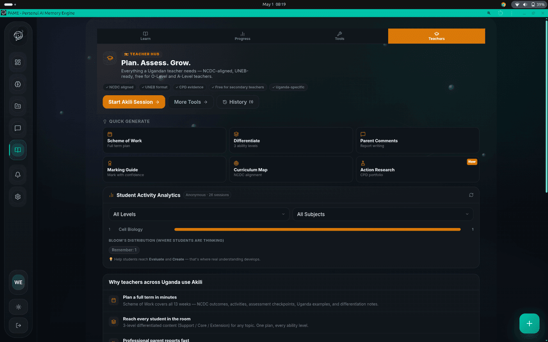Click the Parent Comments speech icon
The image size is (548, 342).
[x=363, y=134]
